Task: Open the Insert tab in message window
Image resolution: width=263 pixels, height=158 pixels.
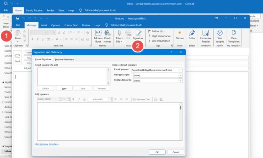Action: (x=44, y=25)
